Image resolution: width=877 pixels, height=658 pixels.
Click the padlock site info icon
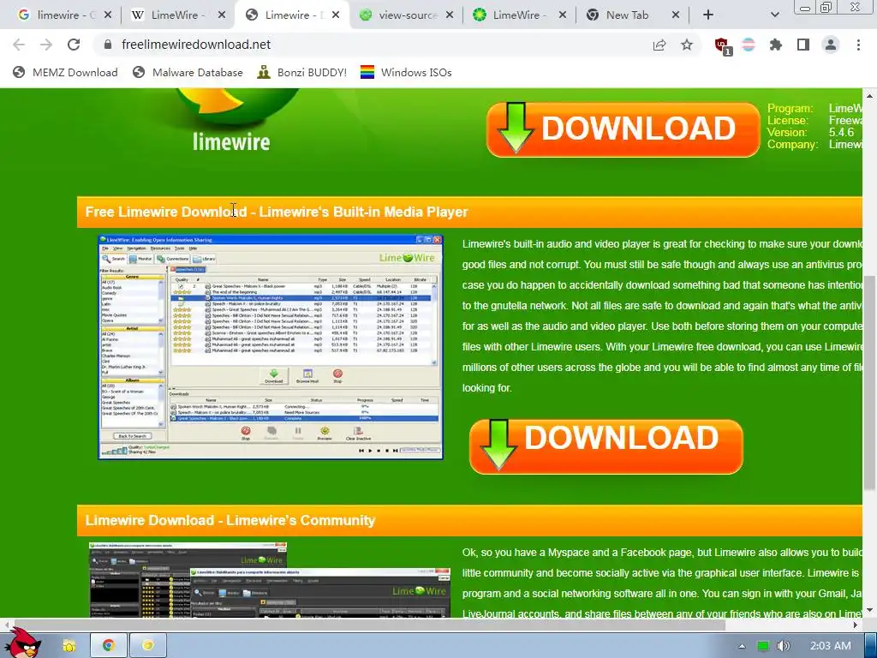[x=108, y=45]
